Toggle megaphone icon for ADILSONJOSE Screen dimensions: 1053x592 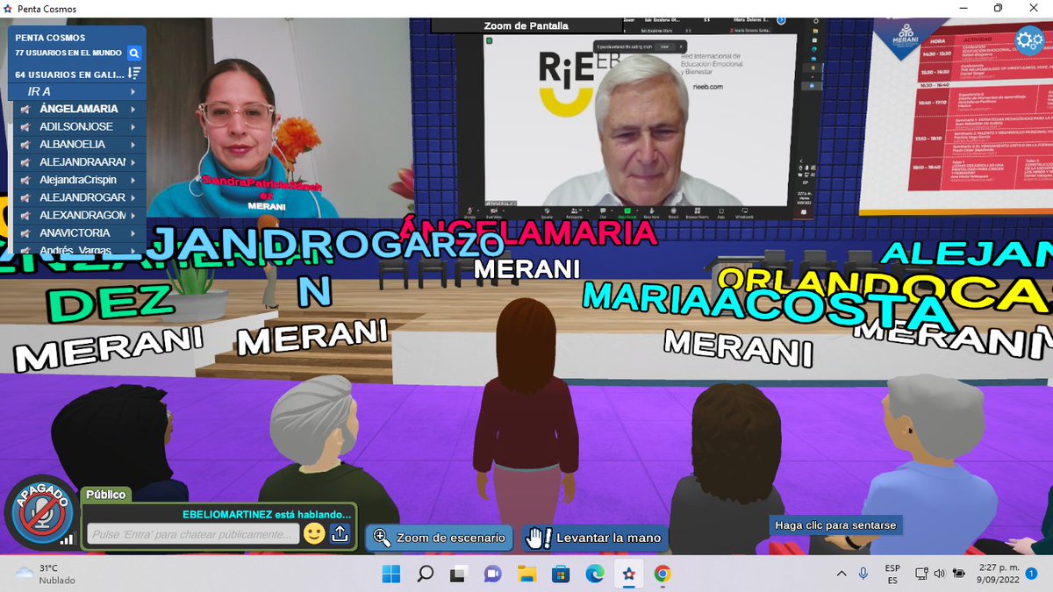(25, 127)
